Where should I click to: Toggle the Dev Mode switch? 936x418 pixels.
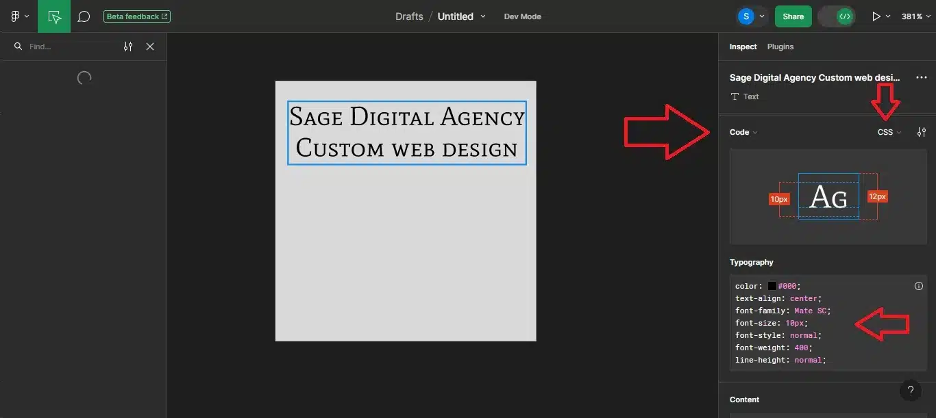click(x=836, y=16)
